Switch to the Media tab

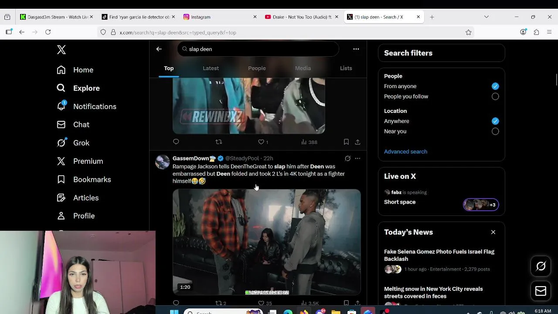tap(303, 68)
